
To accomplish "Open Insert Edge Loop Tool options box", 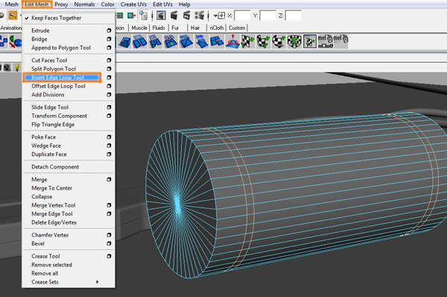I will click(109, 78).
